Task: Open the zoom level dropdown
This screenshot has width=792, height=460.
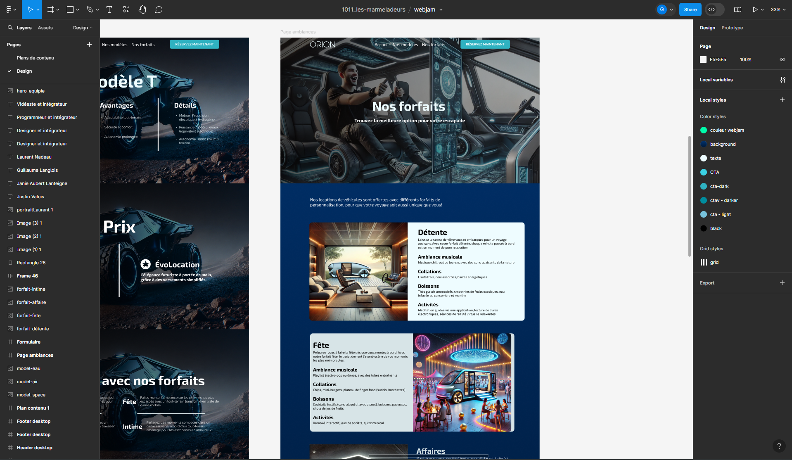Action: click(x=778, y=9)
